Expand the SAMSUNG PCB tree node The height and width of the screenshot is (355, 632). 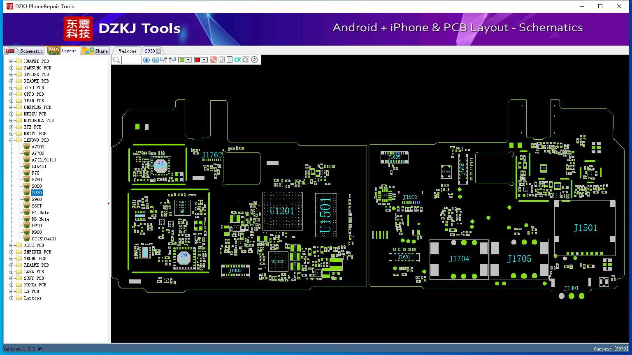click(x=12, y=68)
